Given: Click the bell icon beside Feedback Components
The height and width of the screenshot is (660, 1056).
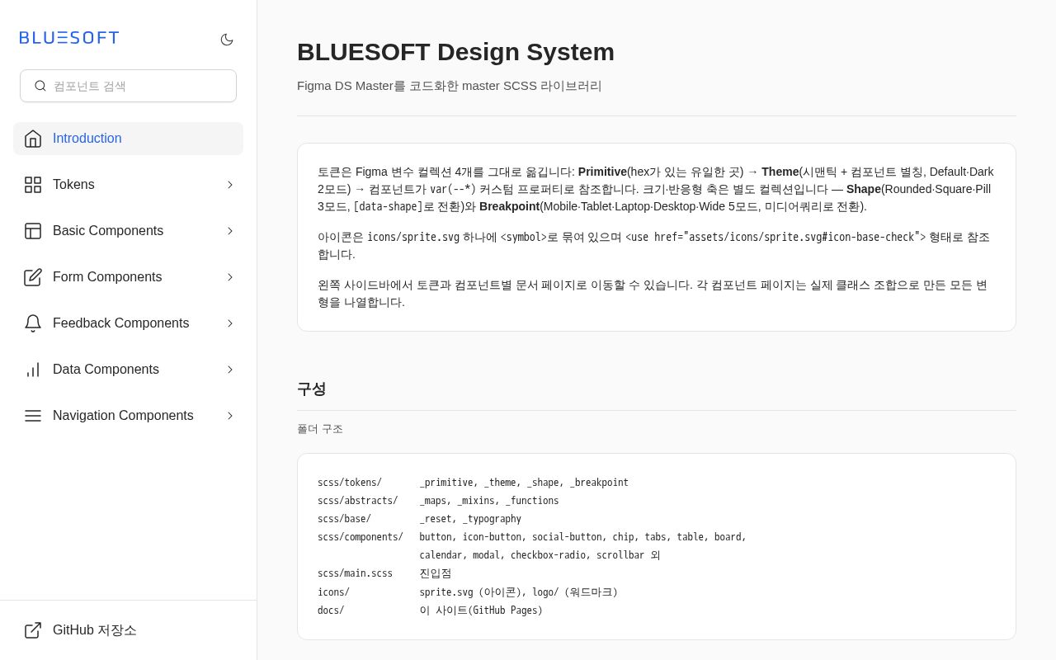Looking at the screenshot, I should pos(33,323).
